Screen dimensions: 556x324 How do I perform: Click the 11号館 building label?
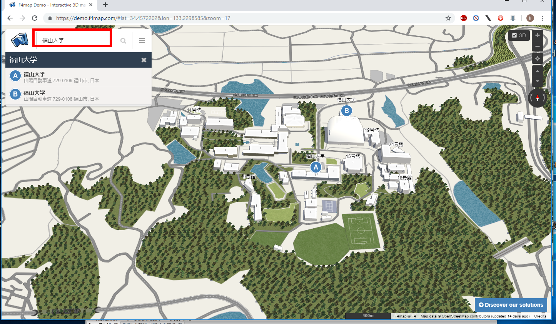coord(194,110)
